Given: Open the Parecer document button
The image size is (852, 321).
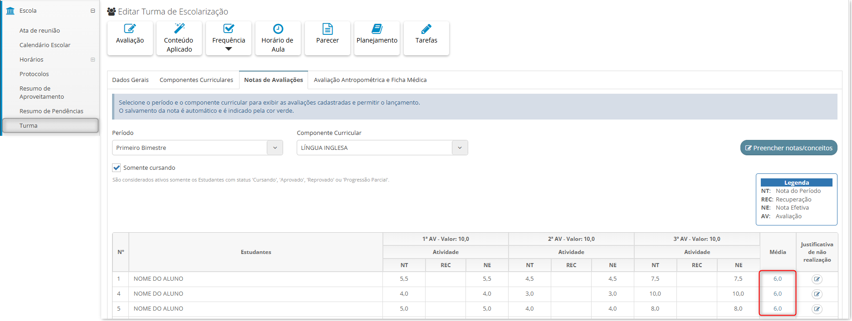Looking at the screenshot, I should click(328, 38).
